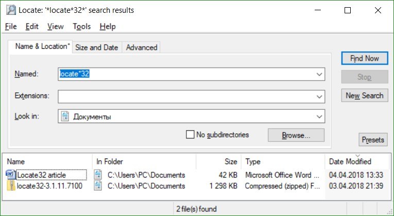
Task: Open the File menu
Action: pyautogui.click(x=11, y=26)
